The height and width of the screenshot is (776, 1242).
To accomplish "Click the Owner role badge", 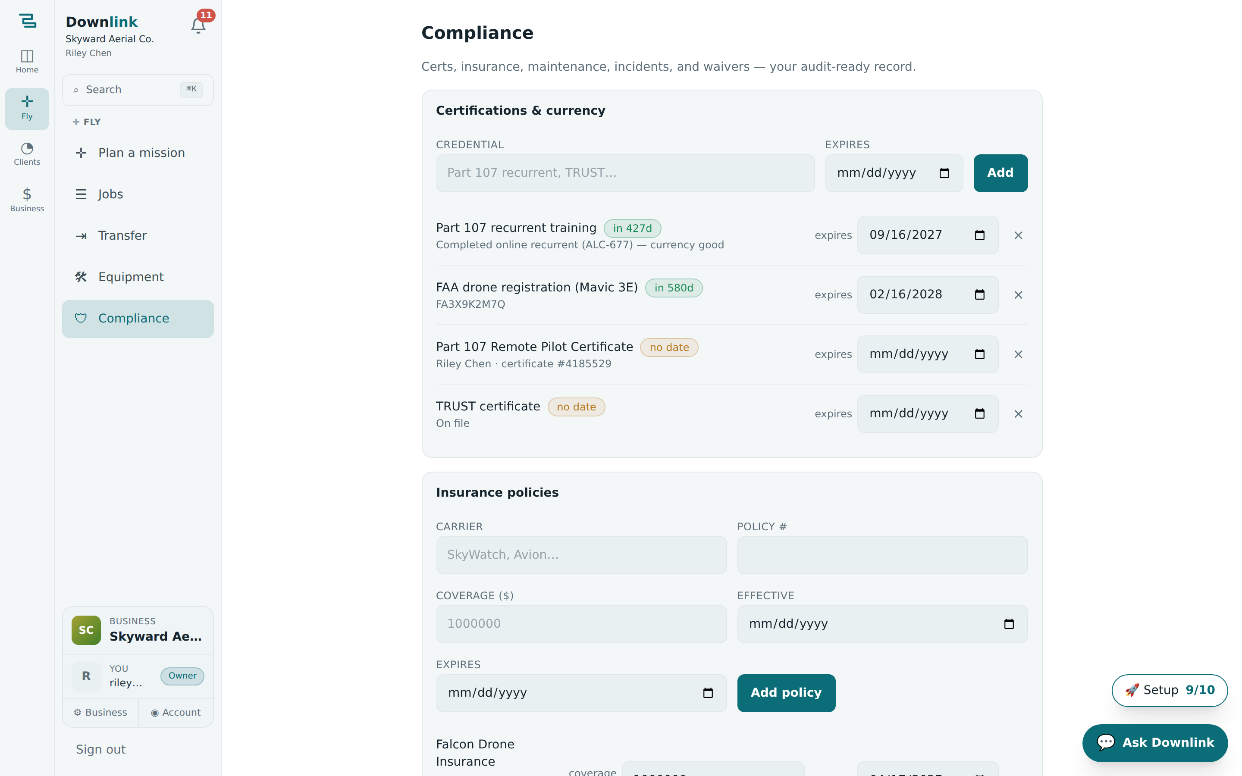I will click(x=182, y=676).
